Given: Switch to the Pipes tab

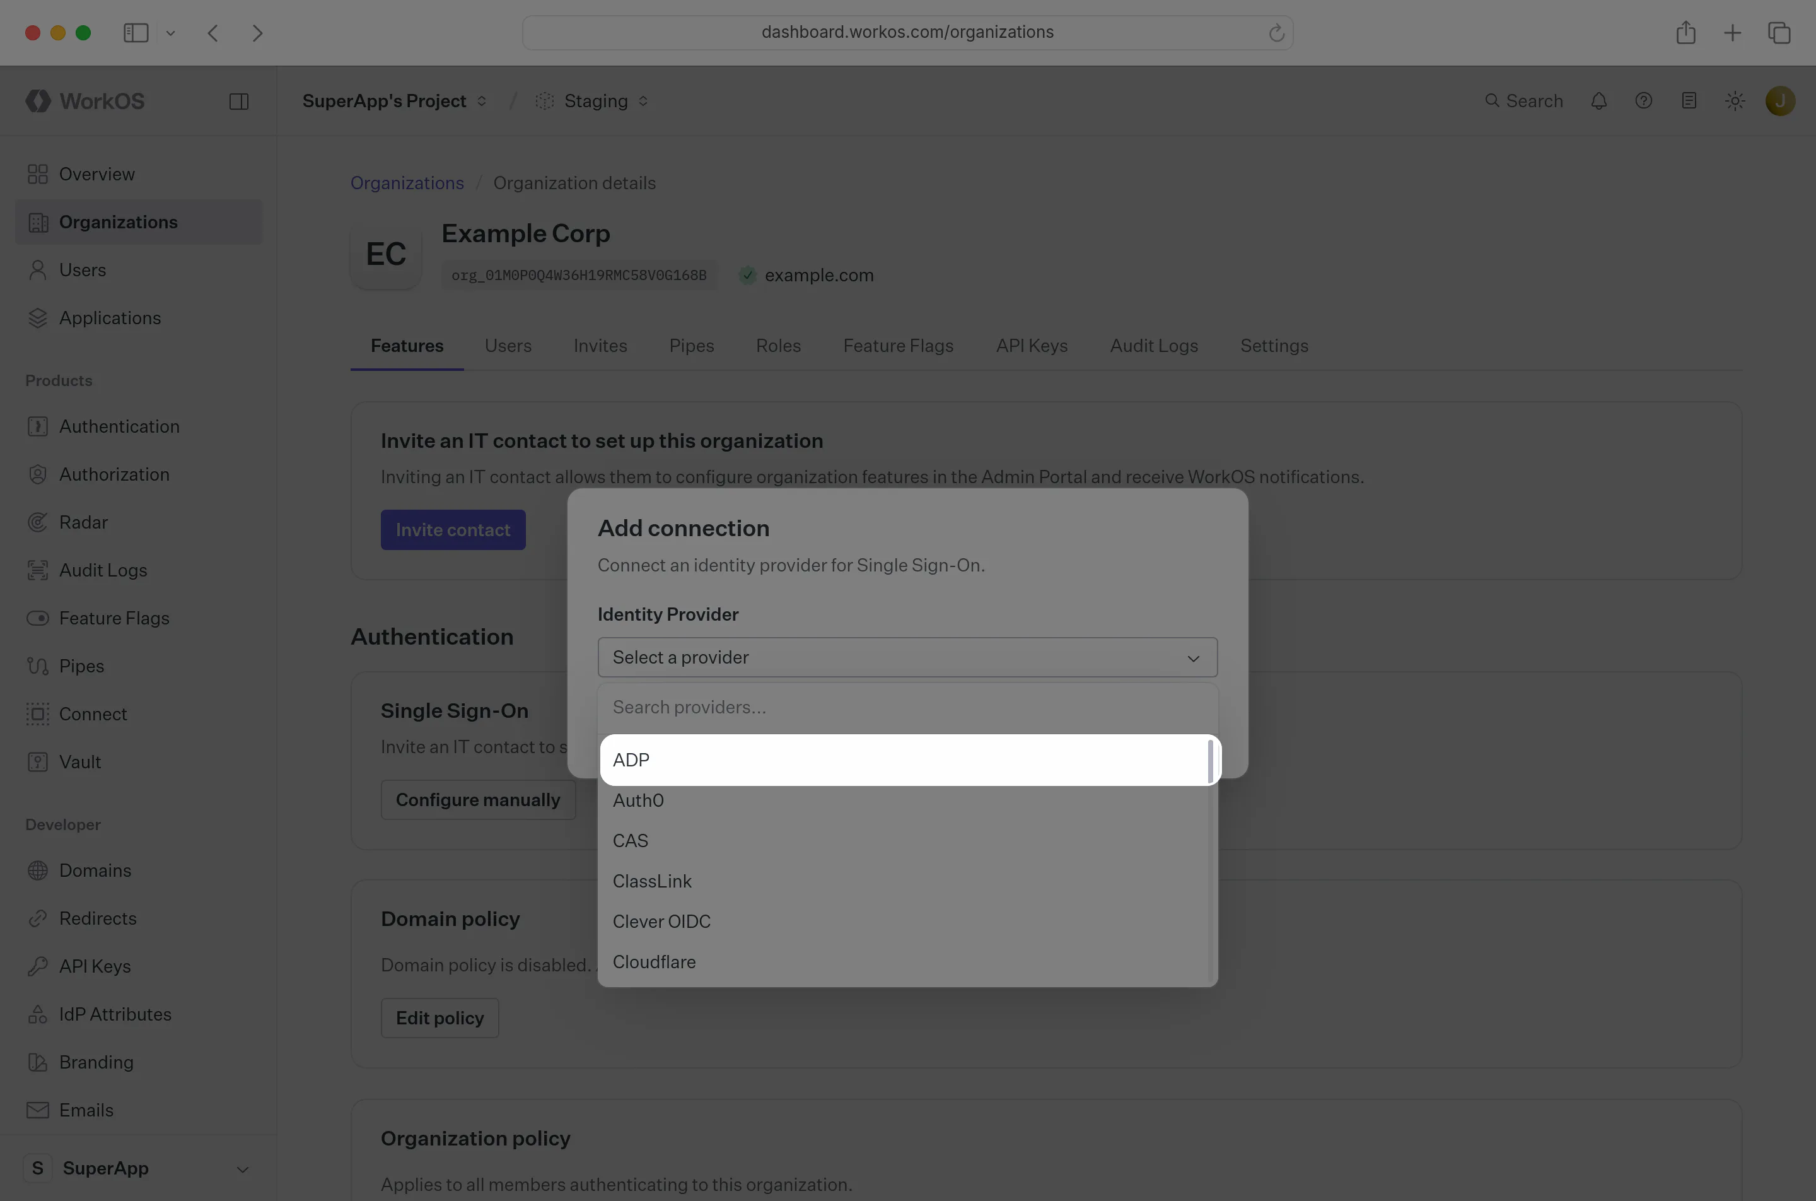Looking at the screenshot, I should tap(691, 346).
